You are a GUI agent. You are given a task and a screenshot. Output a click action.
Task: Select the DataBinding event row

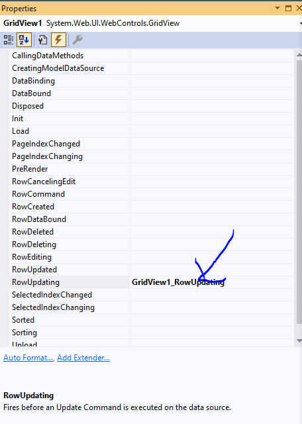[152, 81]
